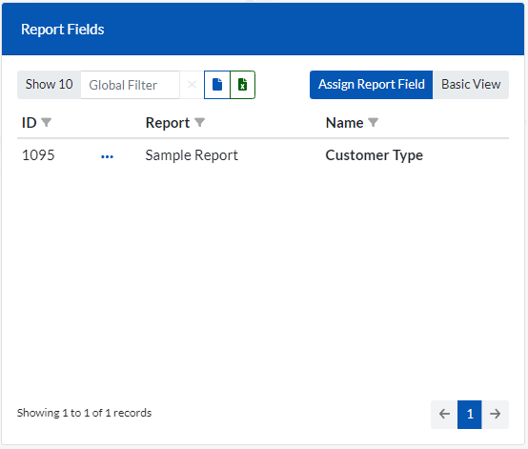Open the Name column filter funnel

point(373,122)
